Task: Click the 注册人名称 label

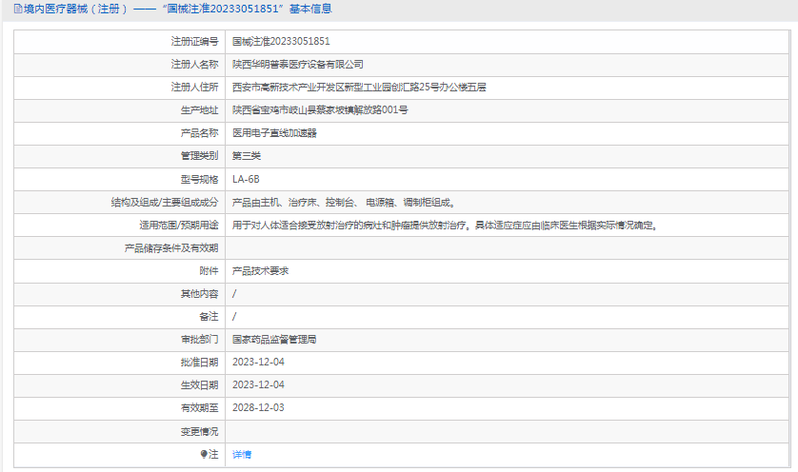Action: (194, 64)
